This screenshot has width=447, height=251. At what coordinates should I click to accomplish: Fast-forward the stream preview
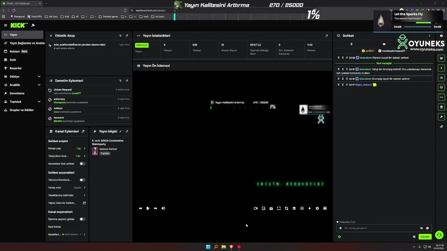click(x=155, y=208)
